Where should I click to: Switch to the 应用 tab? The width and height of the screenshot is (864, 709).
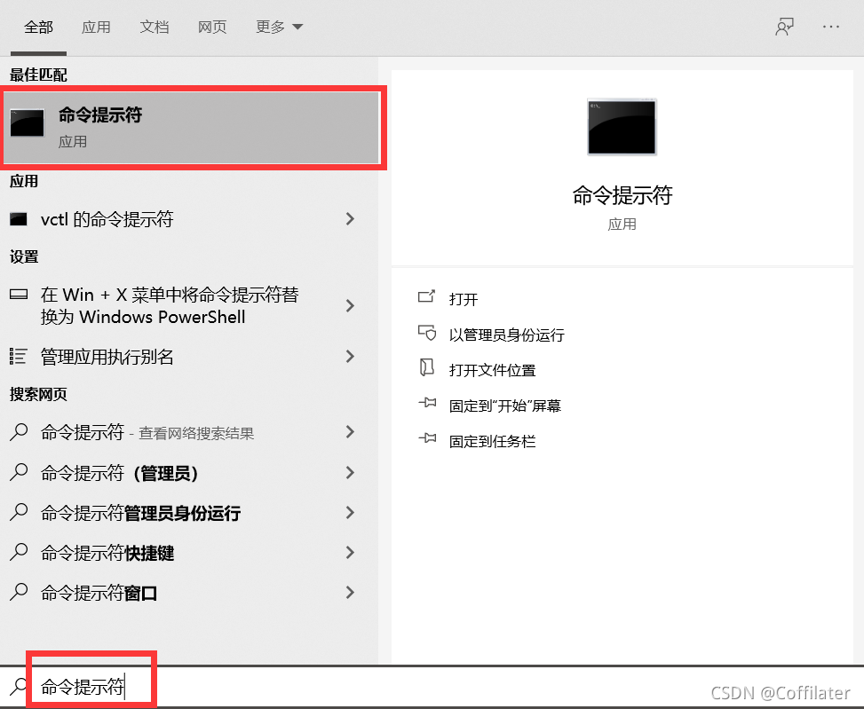96,27
